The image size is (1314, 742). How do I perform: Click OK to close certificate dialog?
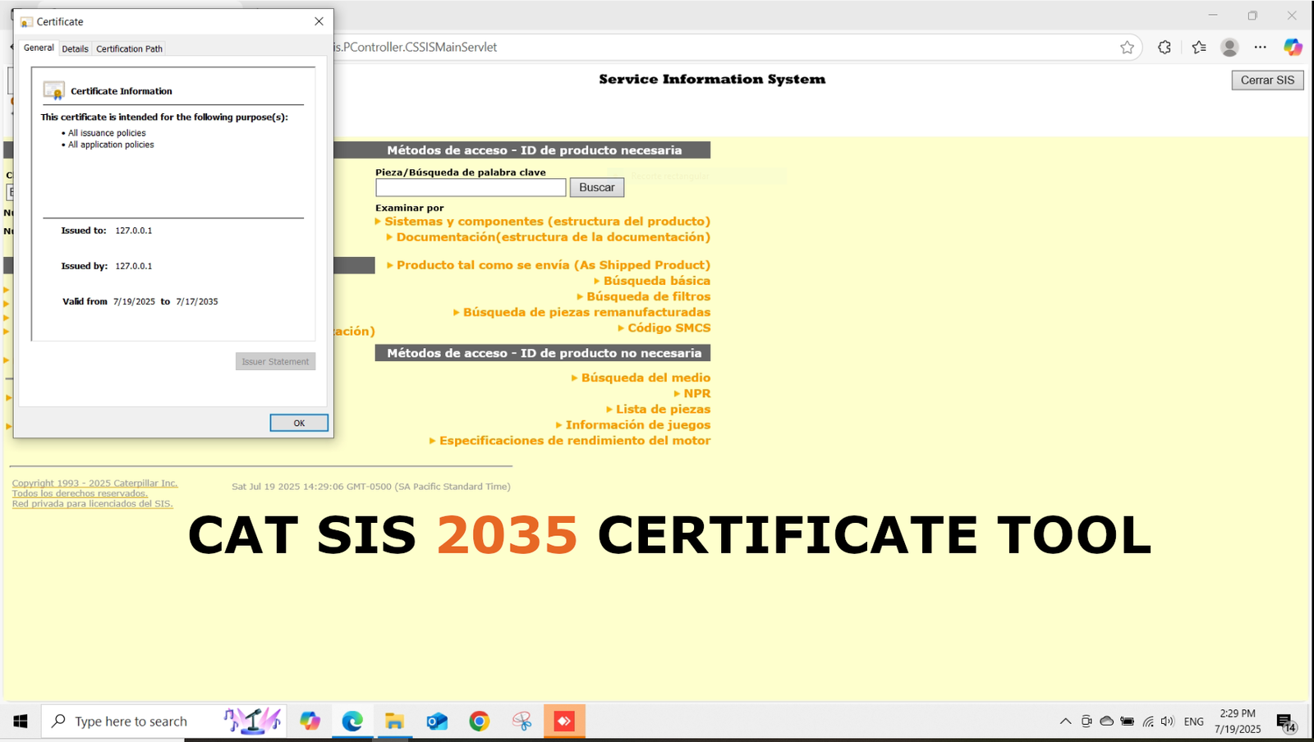click(x=298, y=423)
